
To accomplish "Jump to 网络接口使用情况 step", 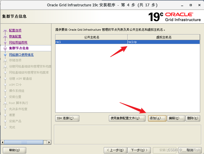I will tap(21, 55).
